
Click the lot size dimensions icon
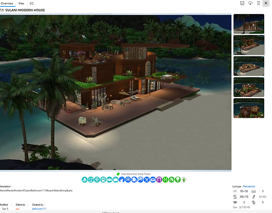coord(235,191)
